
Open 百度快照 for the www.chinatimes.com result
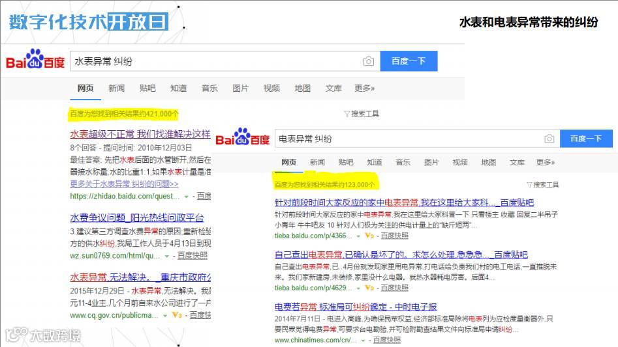point(386,340)
